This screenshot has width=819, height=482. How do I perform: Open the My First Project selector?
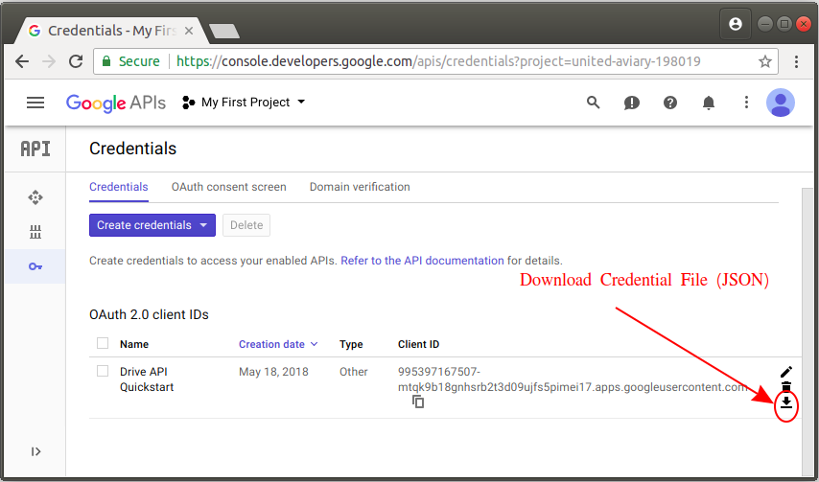coord(244,103)
